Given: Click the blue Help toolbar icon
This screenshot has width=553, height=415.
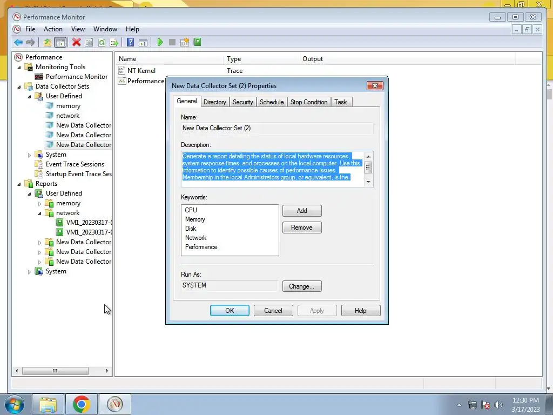Looking at the screenshot, I should click(130, 42).
